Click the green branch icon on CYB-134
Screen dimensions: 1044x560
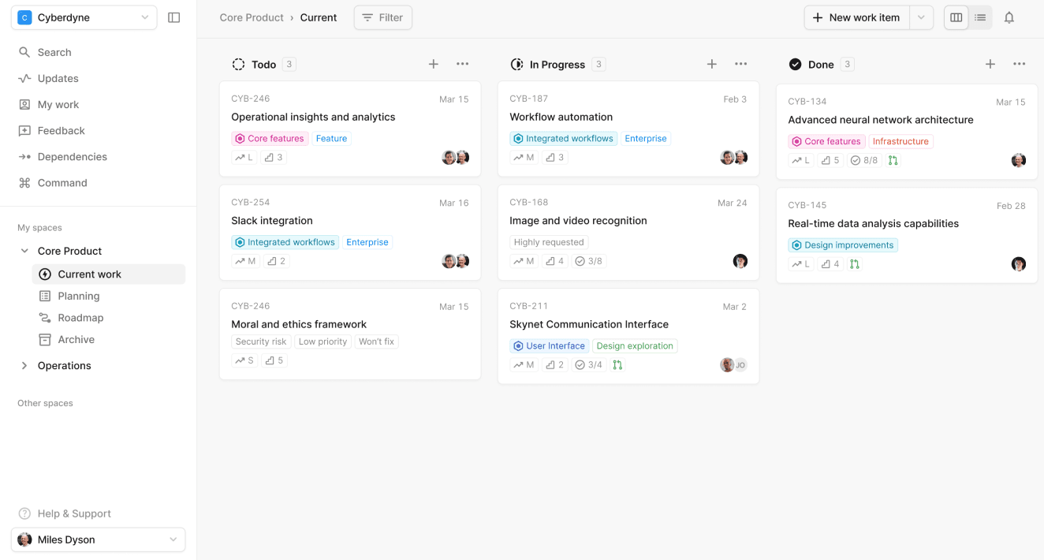(893, 160)
